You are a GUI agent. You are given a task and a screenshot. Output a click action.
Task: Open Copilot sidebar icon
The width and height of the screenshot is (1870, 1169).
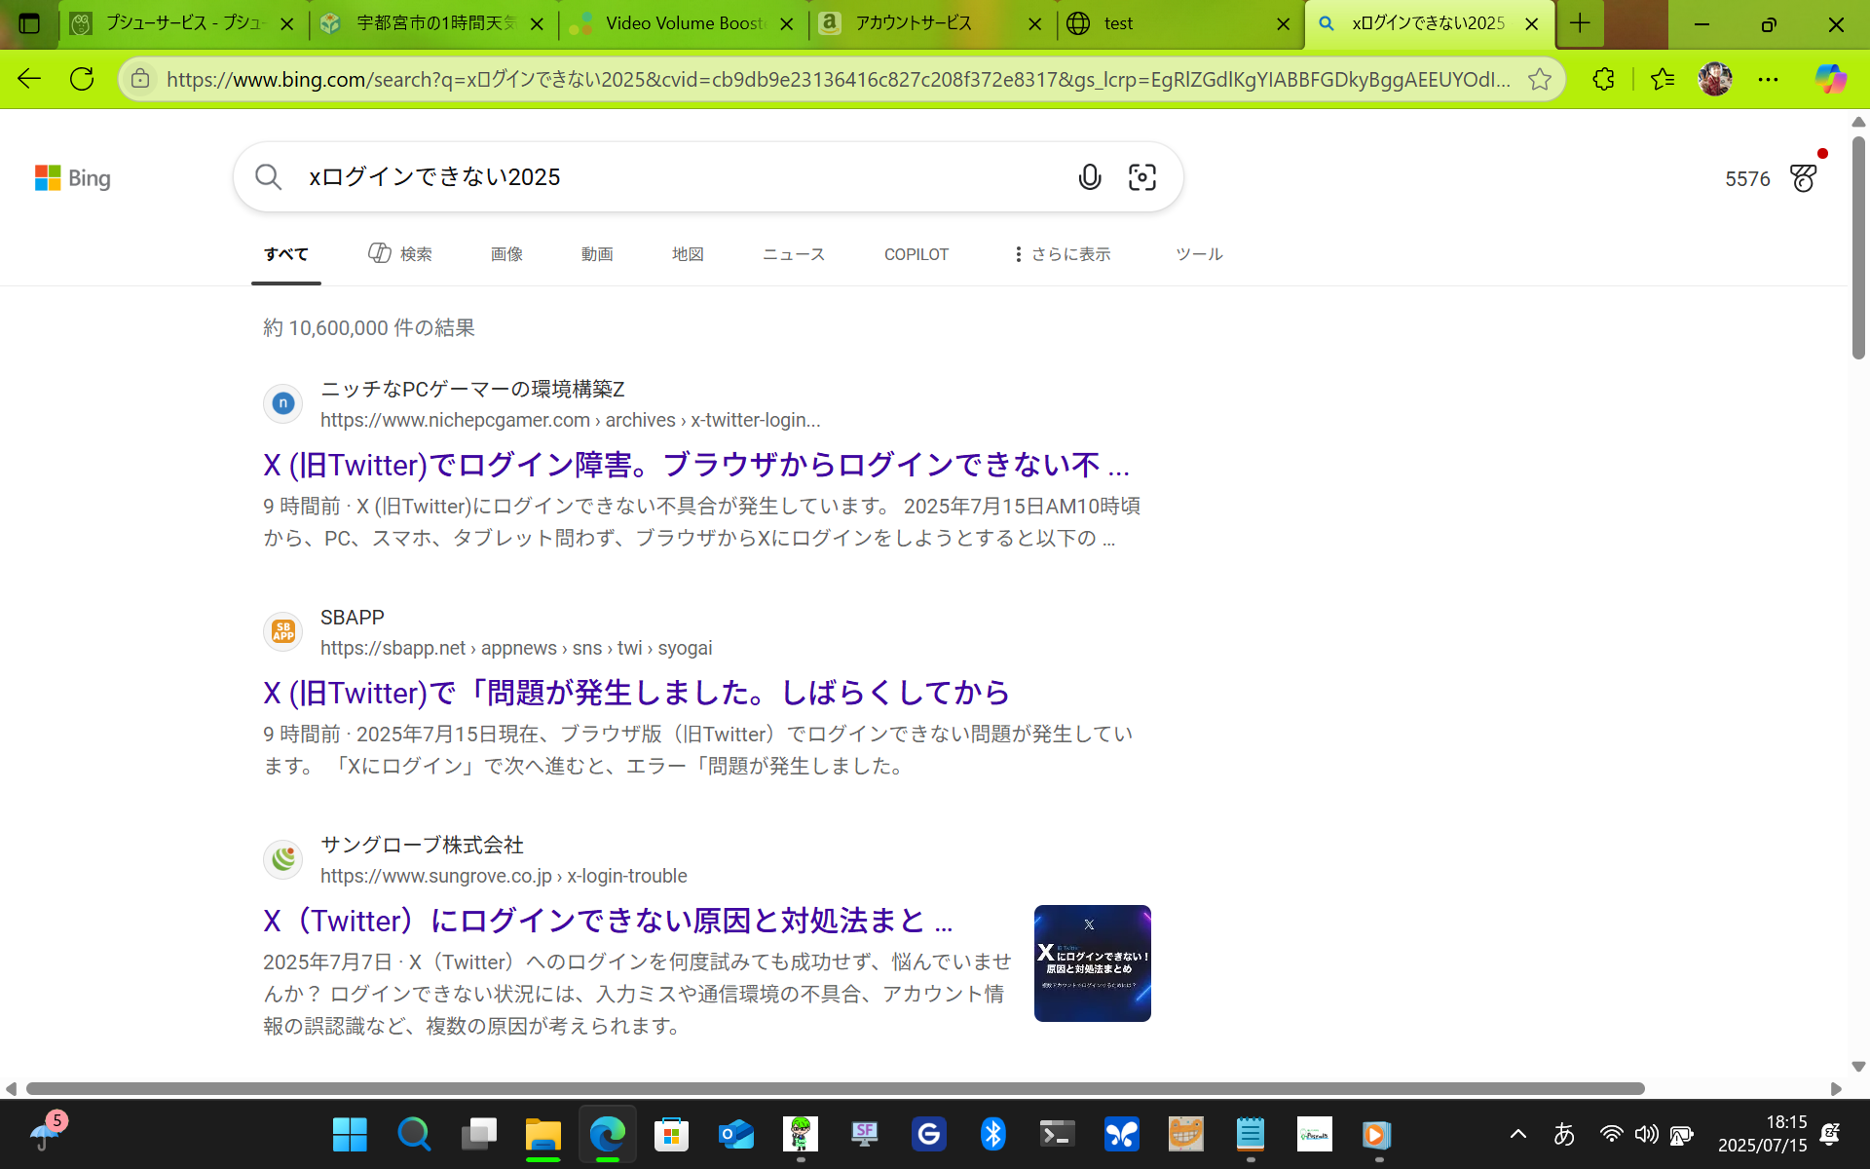(x=1831, y=79)
